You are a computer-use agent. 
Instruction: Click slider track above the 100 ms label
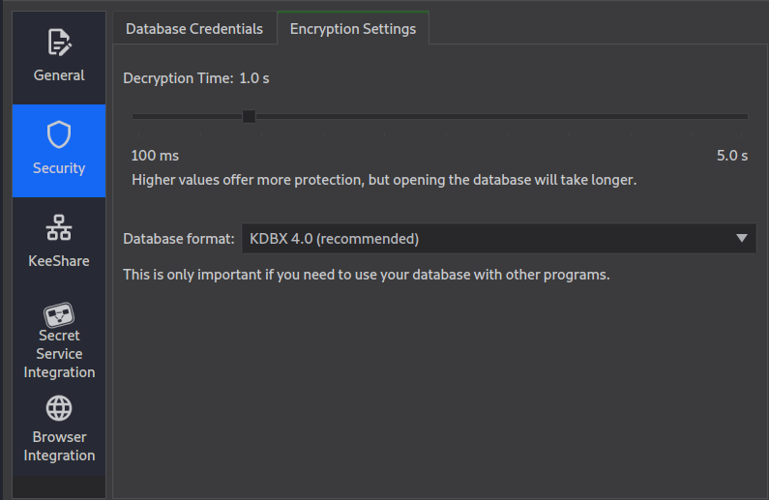[155, 117]
